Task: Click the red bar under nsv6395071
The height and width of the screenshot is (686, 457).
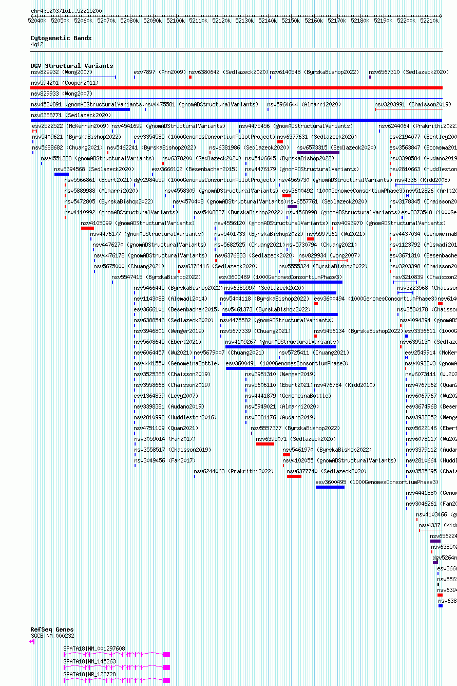Action: (x=265, y=444)
